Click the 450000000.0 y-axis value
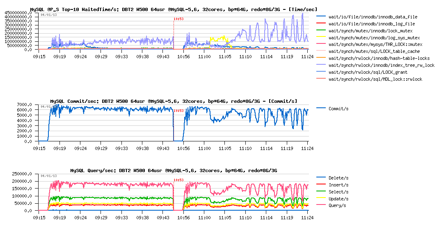The image size is (439, 225). 19,13
